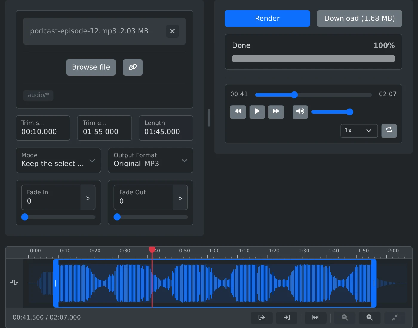This screenshot has height=328, width=418.
Task: Click the Done status text
Action: [241, 45]
